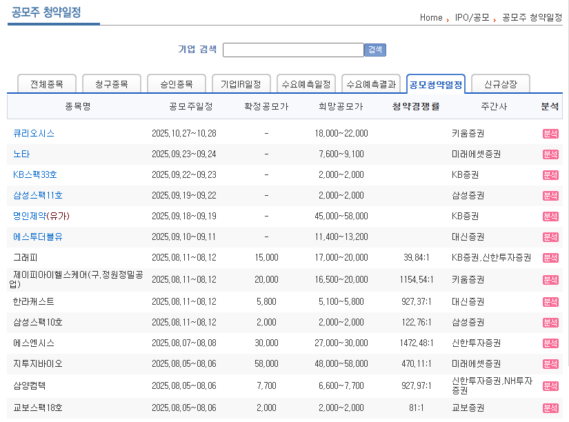Click the 분석 icon for 그래피

point(550,258)
